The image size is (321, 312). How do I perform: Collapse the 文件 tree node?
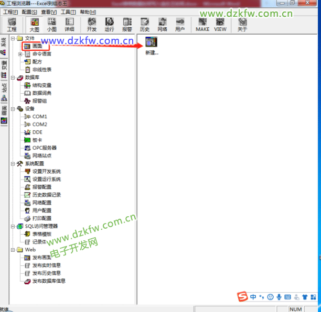click(x=13, y=38)
